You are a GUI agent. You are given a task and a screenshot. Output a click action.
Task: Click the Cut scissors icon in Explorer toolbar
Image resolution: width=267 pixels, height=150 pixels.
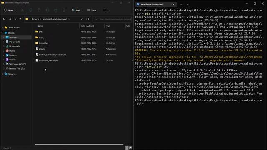[22, 10]
